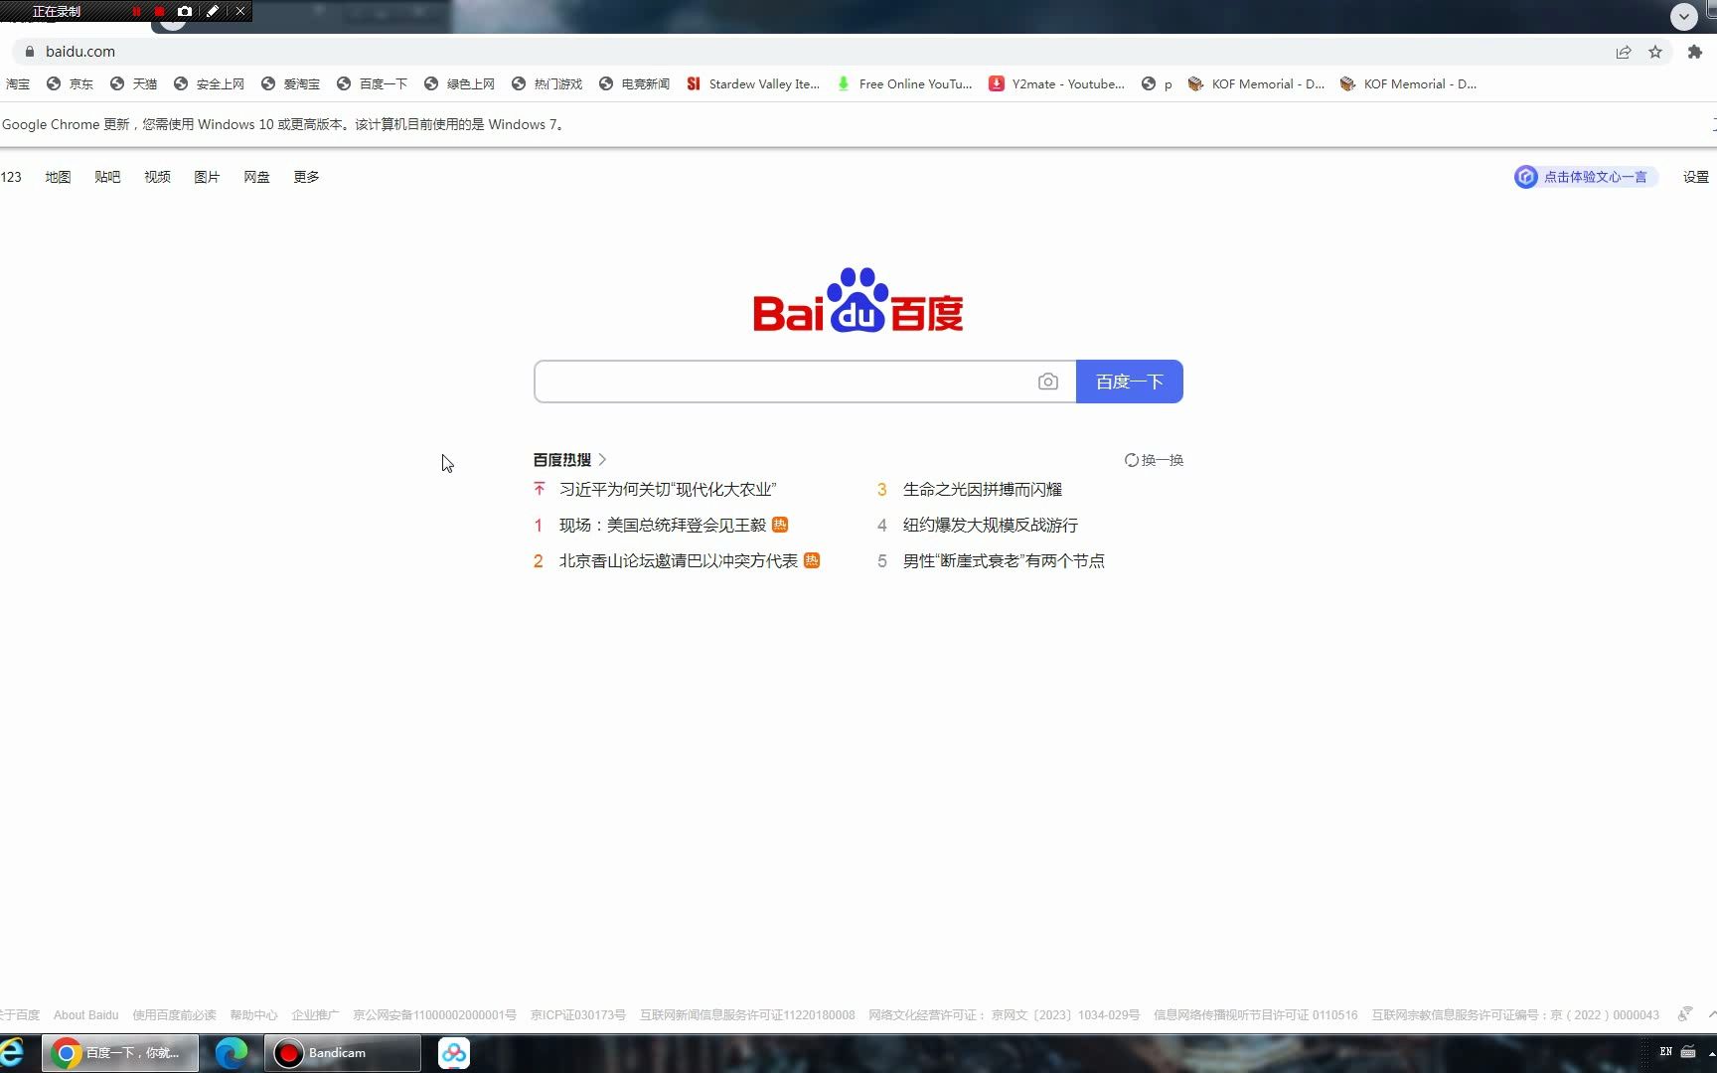Open the Y2mate Youtube bookmark
Image resolution: width=1717 pixels, height=1073 pixels.
coord(1056,83)
